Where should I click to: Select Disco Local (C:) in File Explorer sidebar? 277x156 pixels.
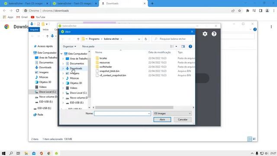pos(47,92)
